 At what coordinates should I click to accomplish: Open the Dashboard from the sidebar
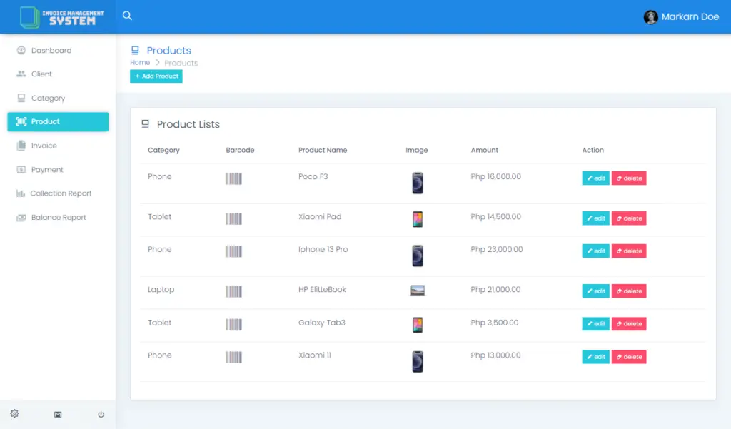[50, 50]
